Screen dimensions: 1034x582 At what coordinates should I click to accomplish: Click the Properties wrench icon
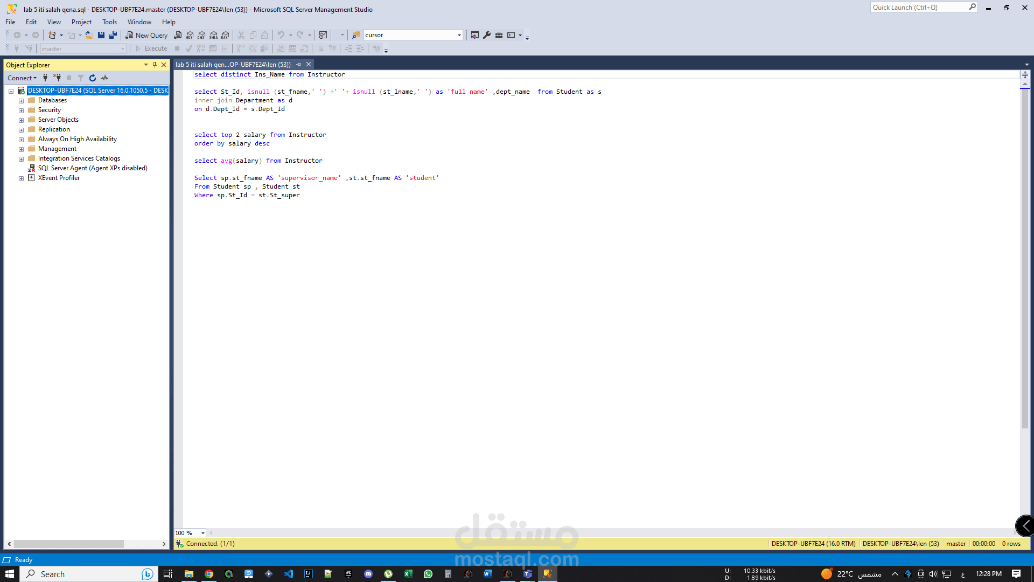pos(487,35)
